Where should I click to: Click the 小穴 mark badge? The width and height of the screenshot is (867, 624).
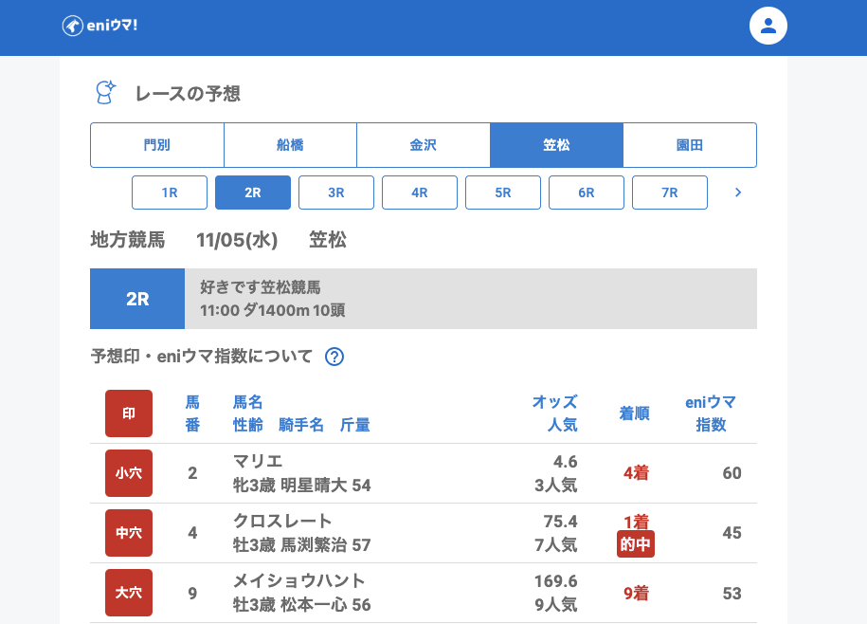[x=129, y=472]
